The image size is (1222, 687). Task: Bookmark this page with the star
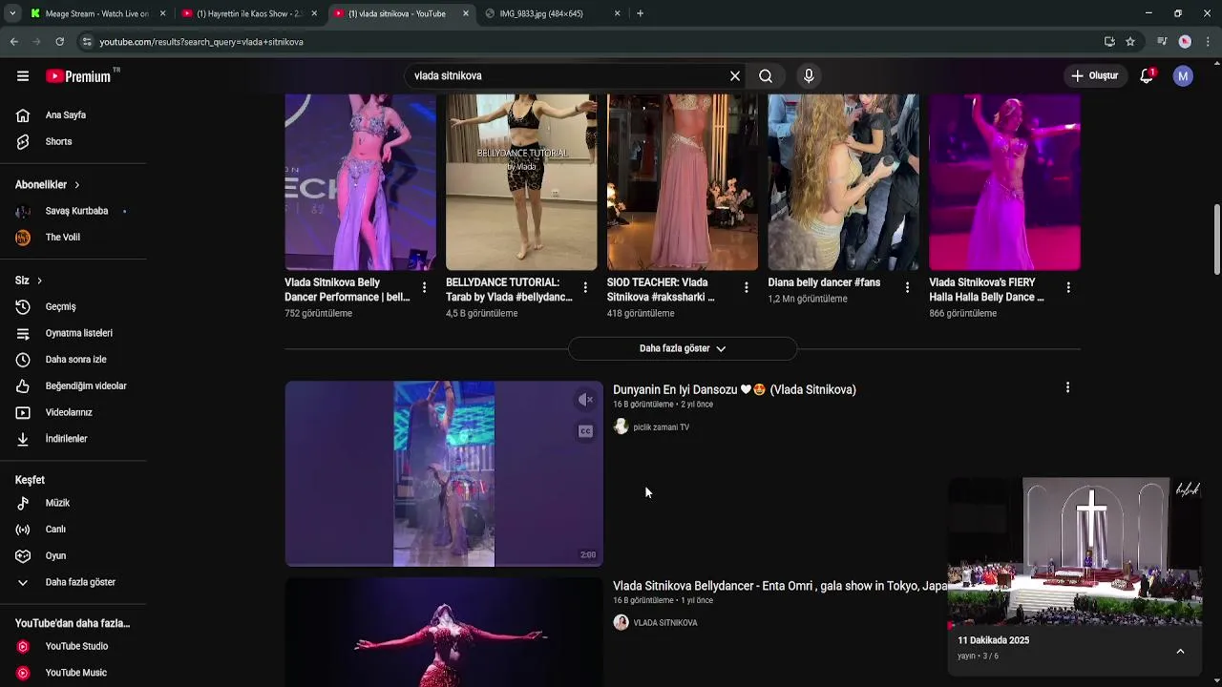[1130, 42]
